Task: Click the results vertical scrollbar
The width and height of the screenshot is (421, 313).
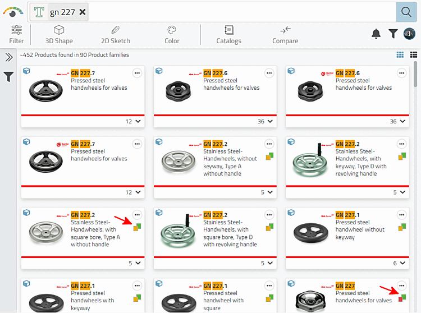Action: click(415, 74)
